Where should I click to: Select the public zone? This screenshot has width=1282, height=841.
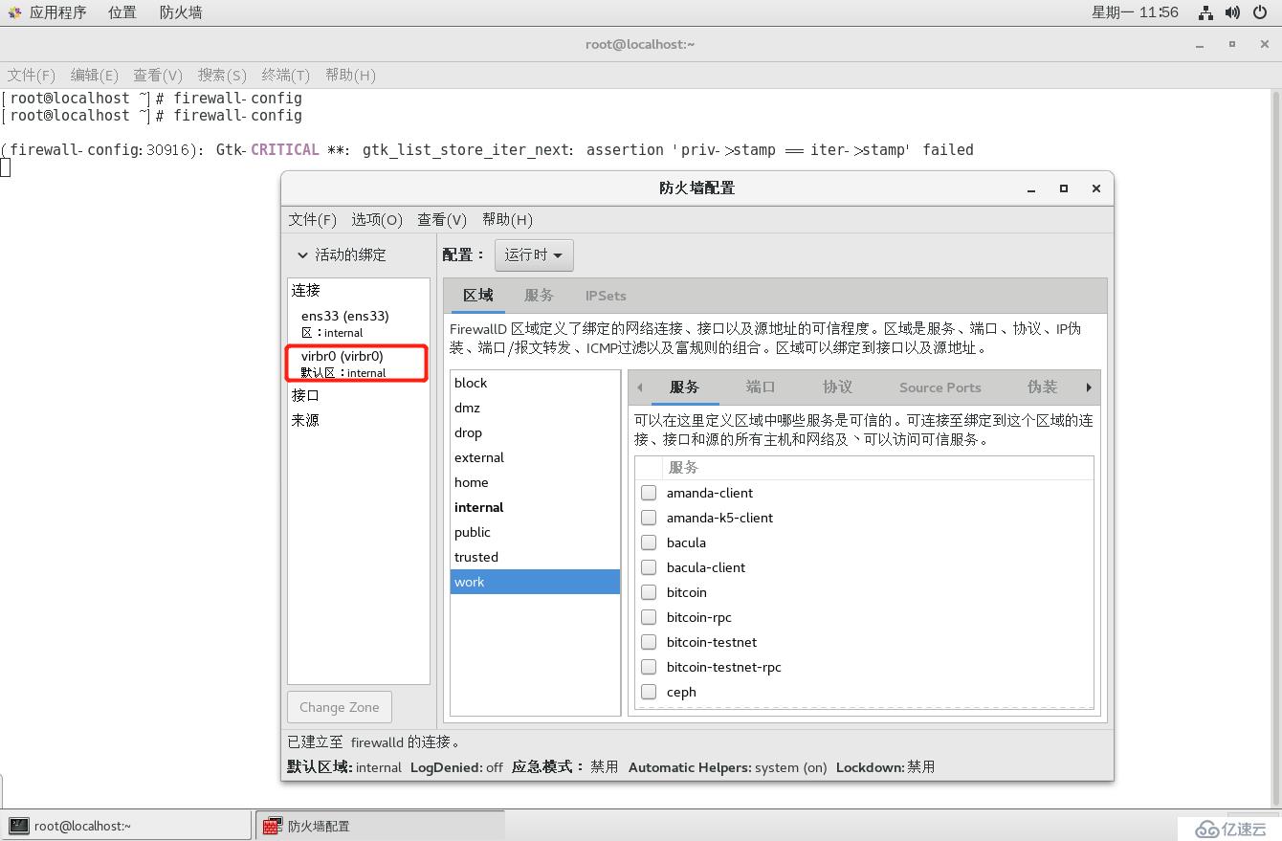click(535, 532)
